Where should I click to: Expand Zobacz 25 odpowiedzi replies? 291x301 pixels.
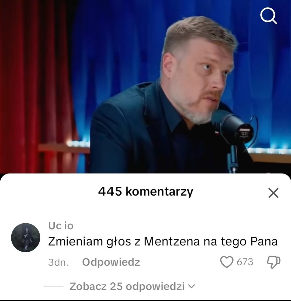(x=127, y=286)
